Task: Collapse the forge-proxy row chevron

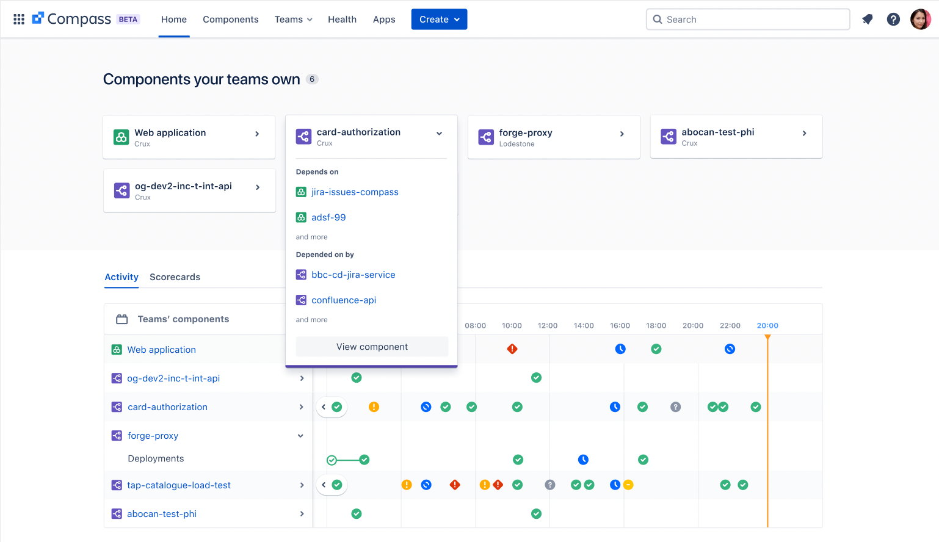Action: tap(300, 435)
